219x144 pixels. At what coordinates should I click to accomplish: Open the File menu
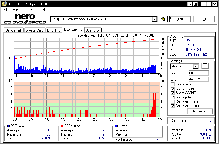tap(6, 10)
